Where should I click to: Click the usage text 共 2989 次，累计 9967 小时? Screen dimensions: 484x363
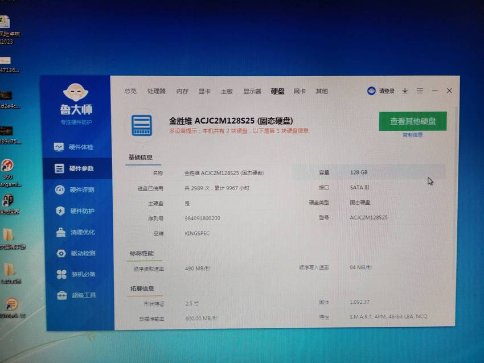tap(217, 188)
